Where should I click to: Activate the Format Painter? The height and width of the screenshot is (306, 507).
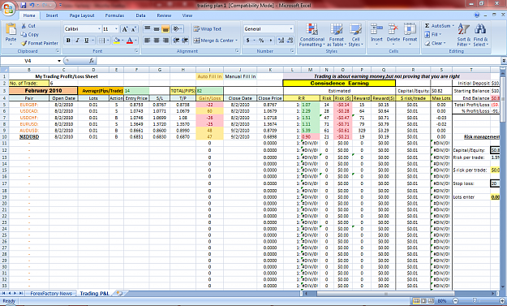[40, 43]
